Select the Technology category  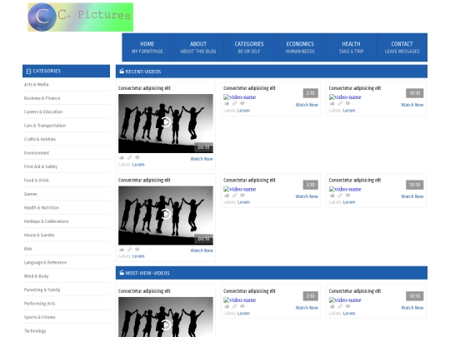[35, 331]
